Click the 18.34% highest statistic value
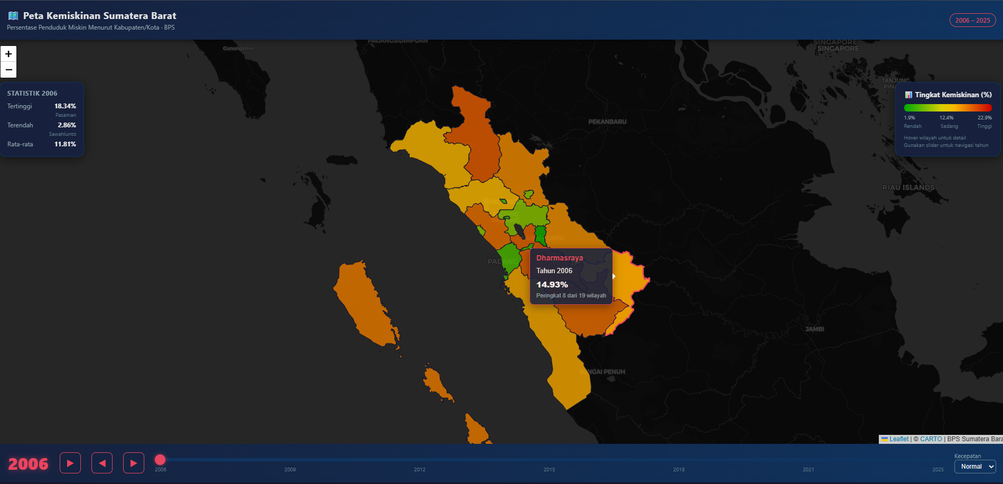 click(65, 106)
